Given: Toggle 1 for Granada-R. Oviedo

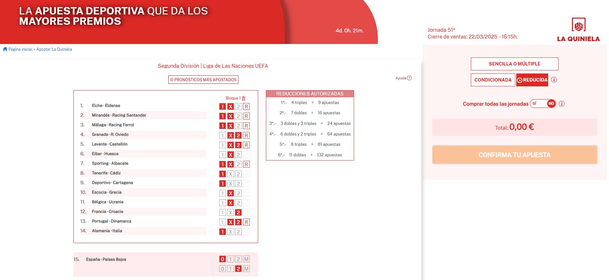Looking at the screenshot, I should pyautogui.click(x=222, y=136).
